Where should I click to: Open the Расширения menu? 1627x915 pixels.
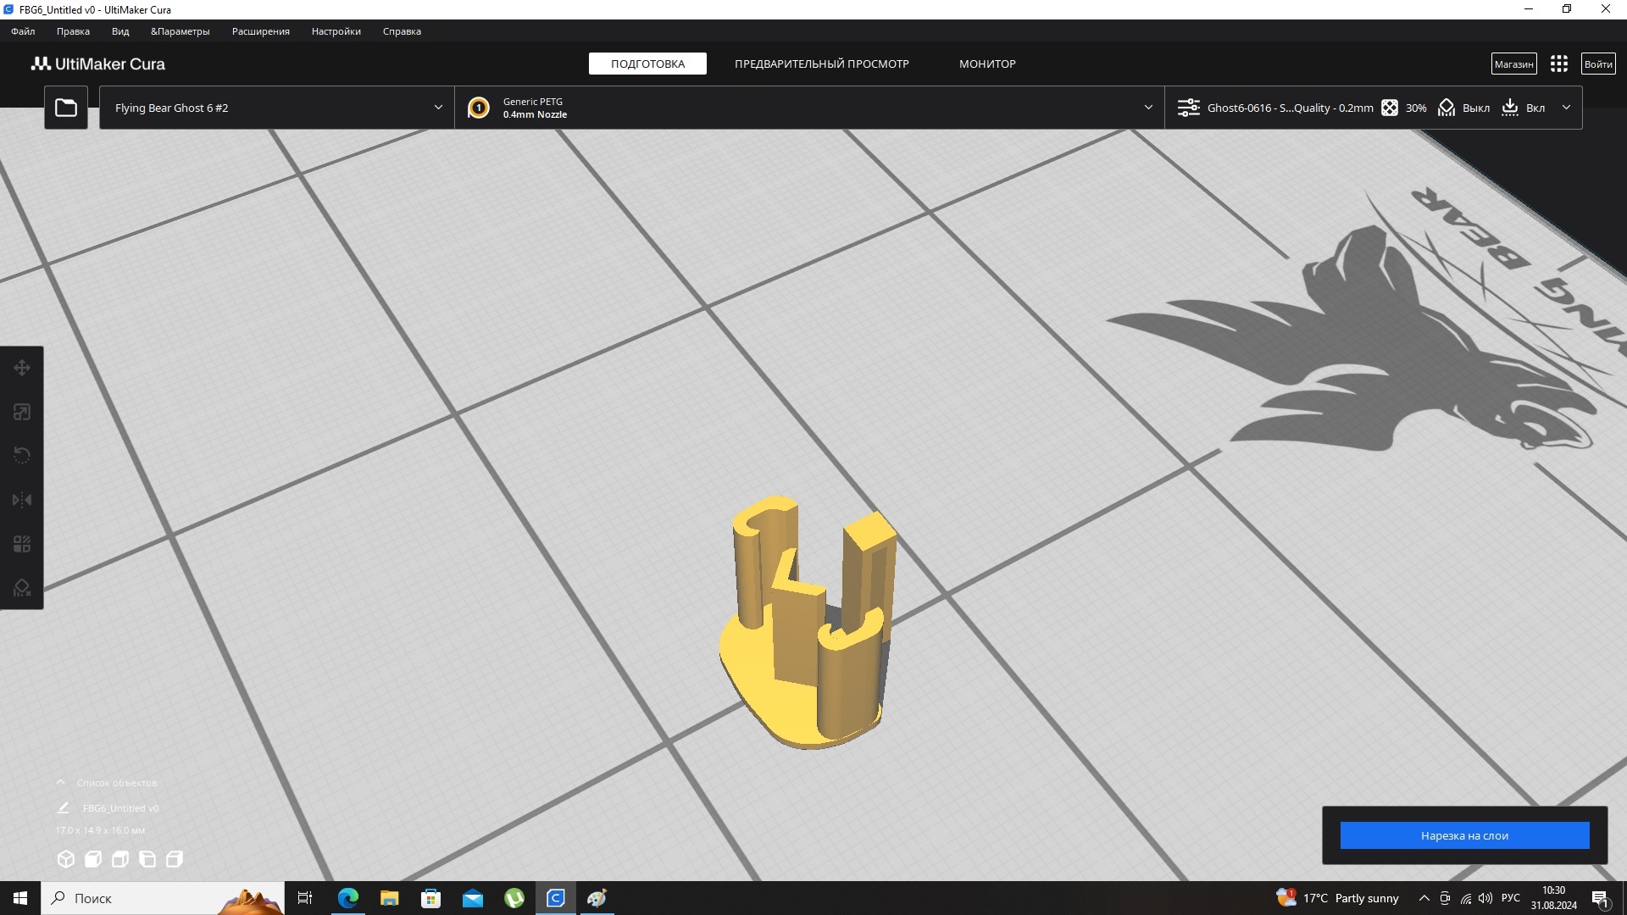(x=261, y=31)
